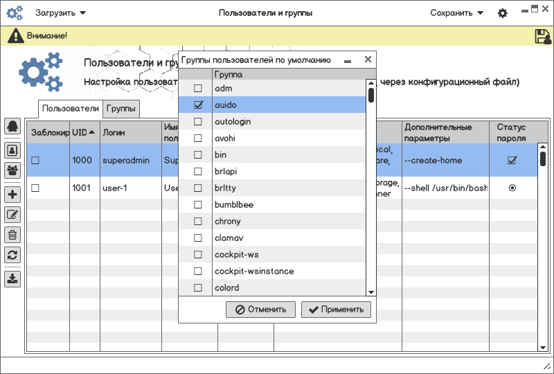Click down arrow of groups list scrollbar
The width and height of the screenshot is (554, 374).
pyautogui.click(x=371, y=292)
